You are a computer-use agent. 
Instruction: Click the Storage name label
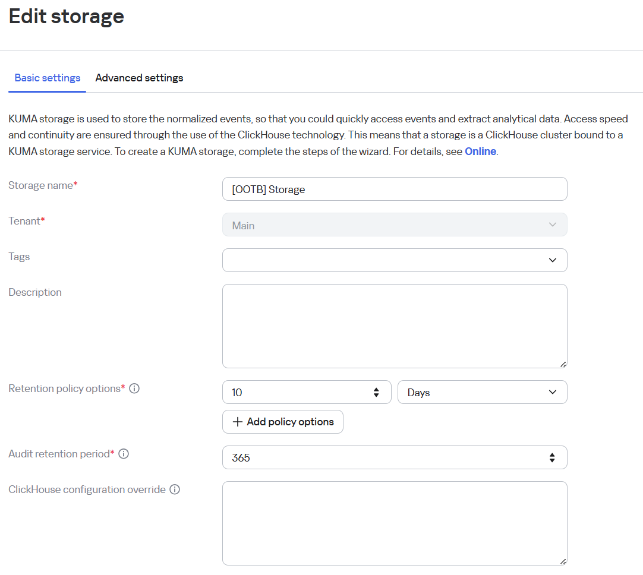tap(43, 185)
